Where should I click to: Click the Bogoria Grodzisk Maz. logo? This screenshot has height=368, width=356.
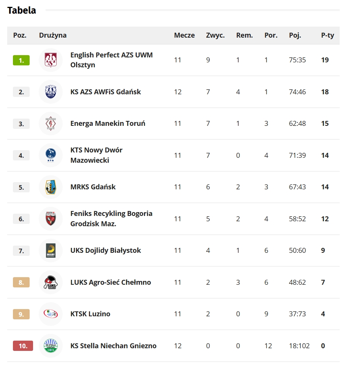[51, 219]
